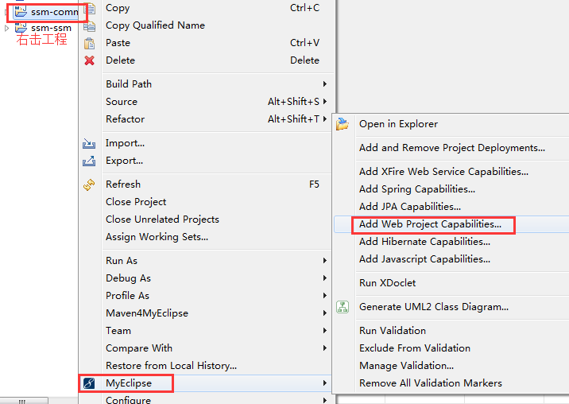This screenshot has width=569, height=404.
Task: Click the Import icon
Action: point(89,143)
